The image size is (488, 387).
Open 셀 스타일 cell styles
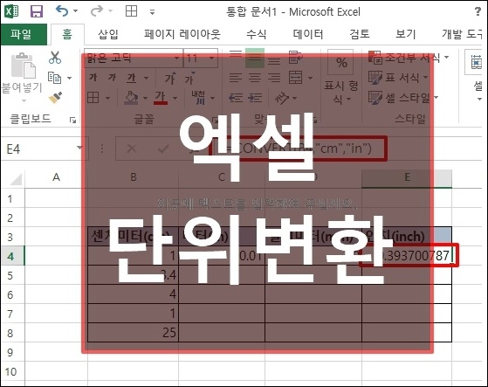(403, 98)
